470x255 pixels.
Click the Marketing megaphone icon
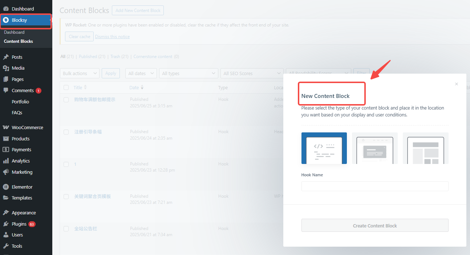pyautogui.click(x=6, y=172)
